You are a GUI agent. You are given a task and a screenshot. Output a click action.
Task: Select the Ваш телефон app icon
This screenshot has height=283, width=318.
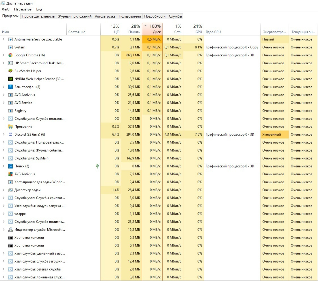(10, 87)
